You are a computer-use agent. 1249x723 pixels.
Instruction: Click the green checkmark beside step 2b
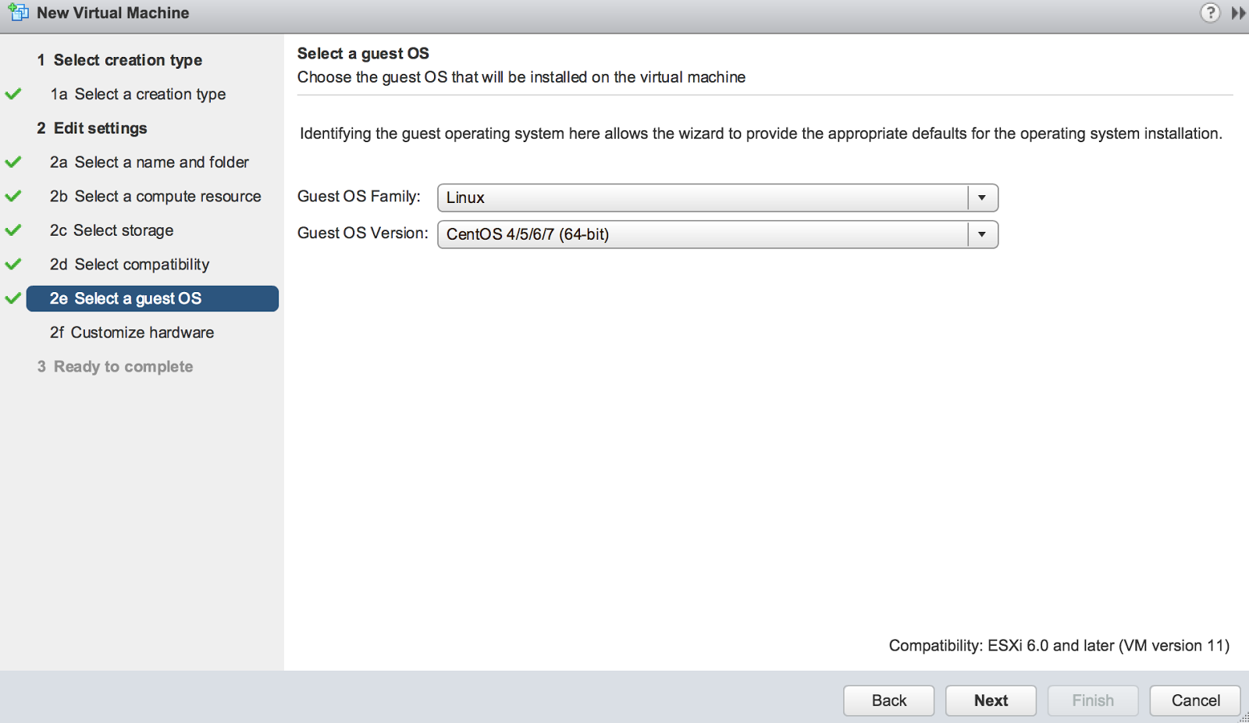point(13,196)
